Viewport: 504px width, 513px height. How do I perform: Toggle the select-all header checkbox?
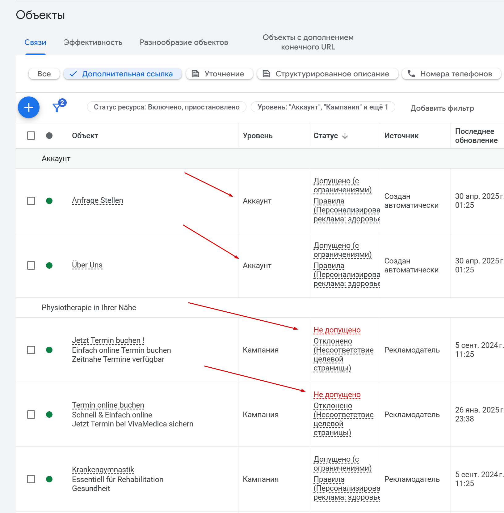point(31,136)
